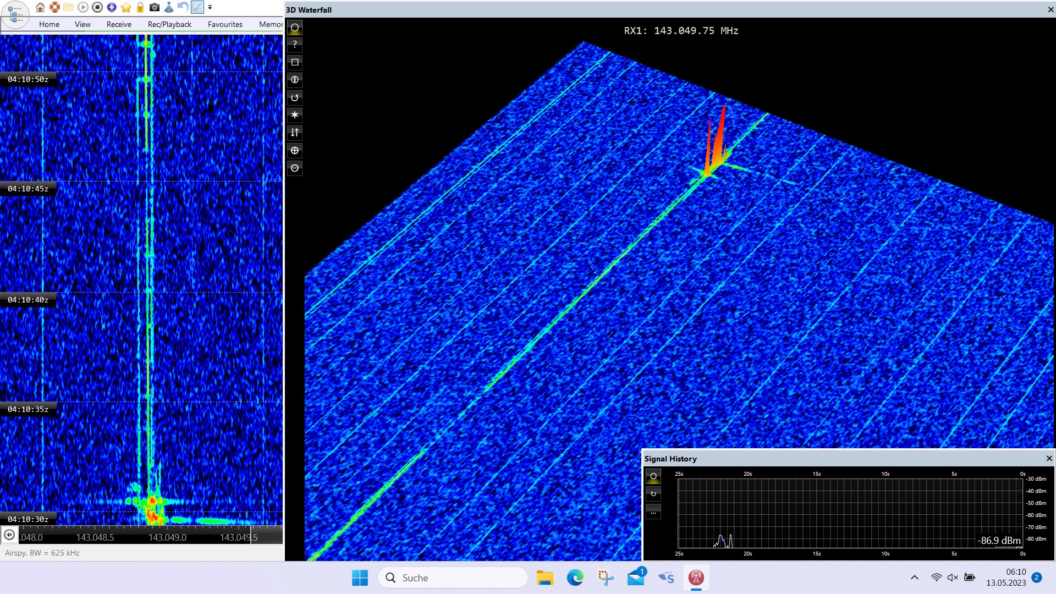1056x594 pixels.
Task: Close the 3D Waterfall panel
Action: [1050, 10]
